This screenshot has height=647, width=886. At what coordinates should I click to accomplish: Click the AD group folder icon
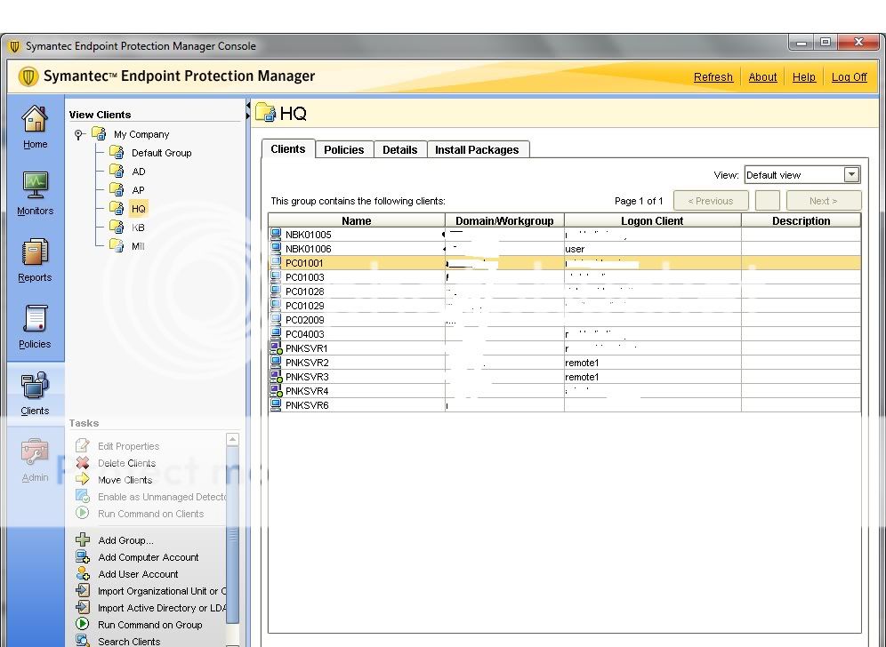(x=117, y=171)
